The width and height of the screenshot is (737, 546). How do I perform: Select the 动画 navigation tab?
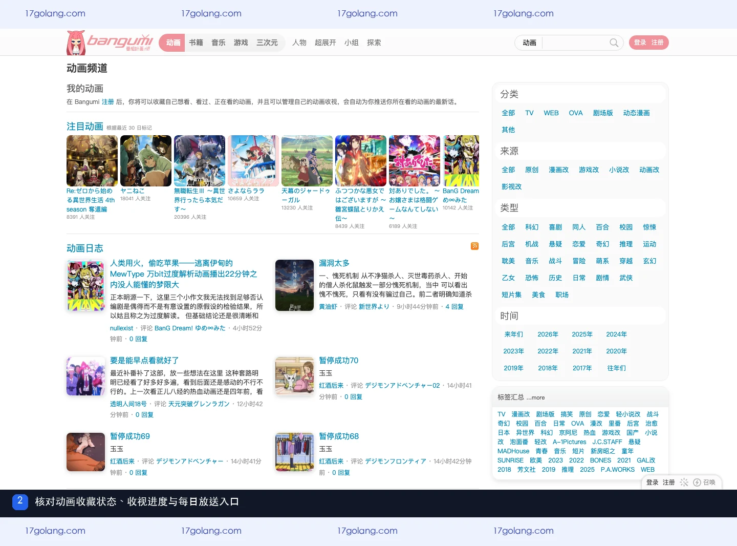pyautogui.click(x=173, y=43)
